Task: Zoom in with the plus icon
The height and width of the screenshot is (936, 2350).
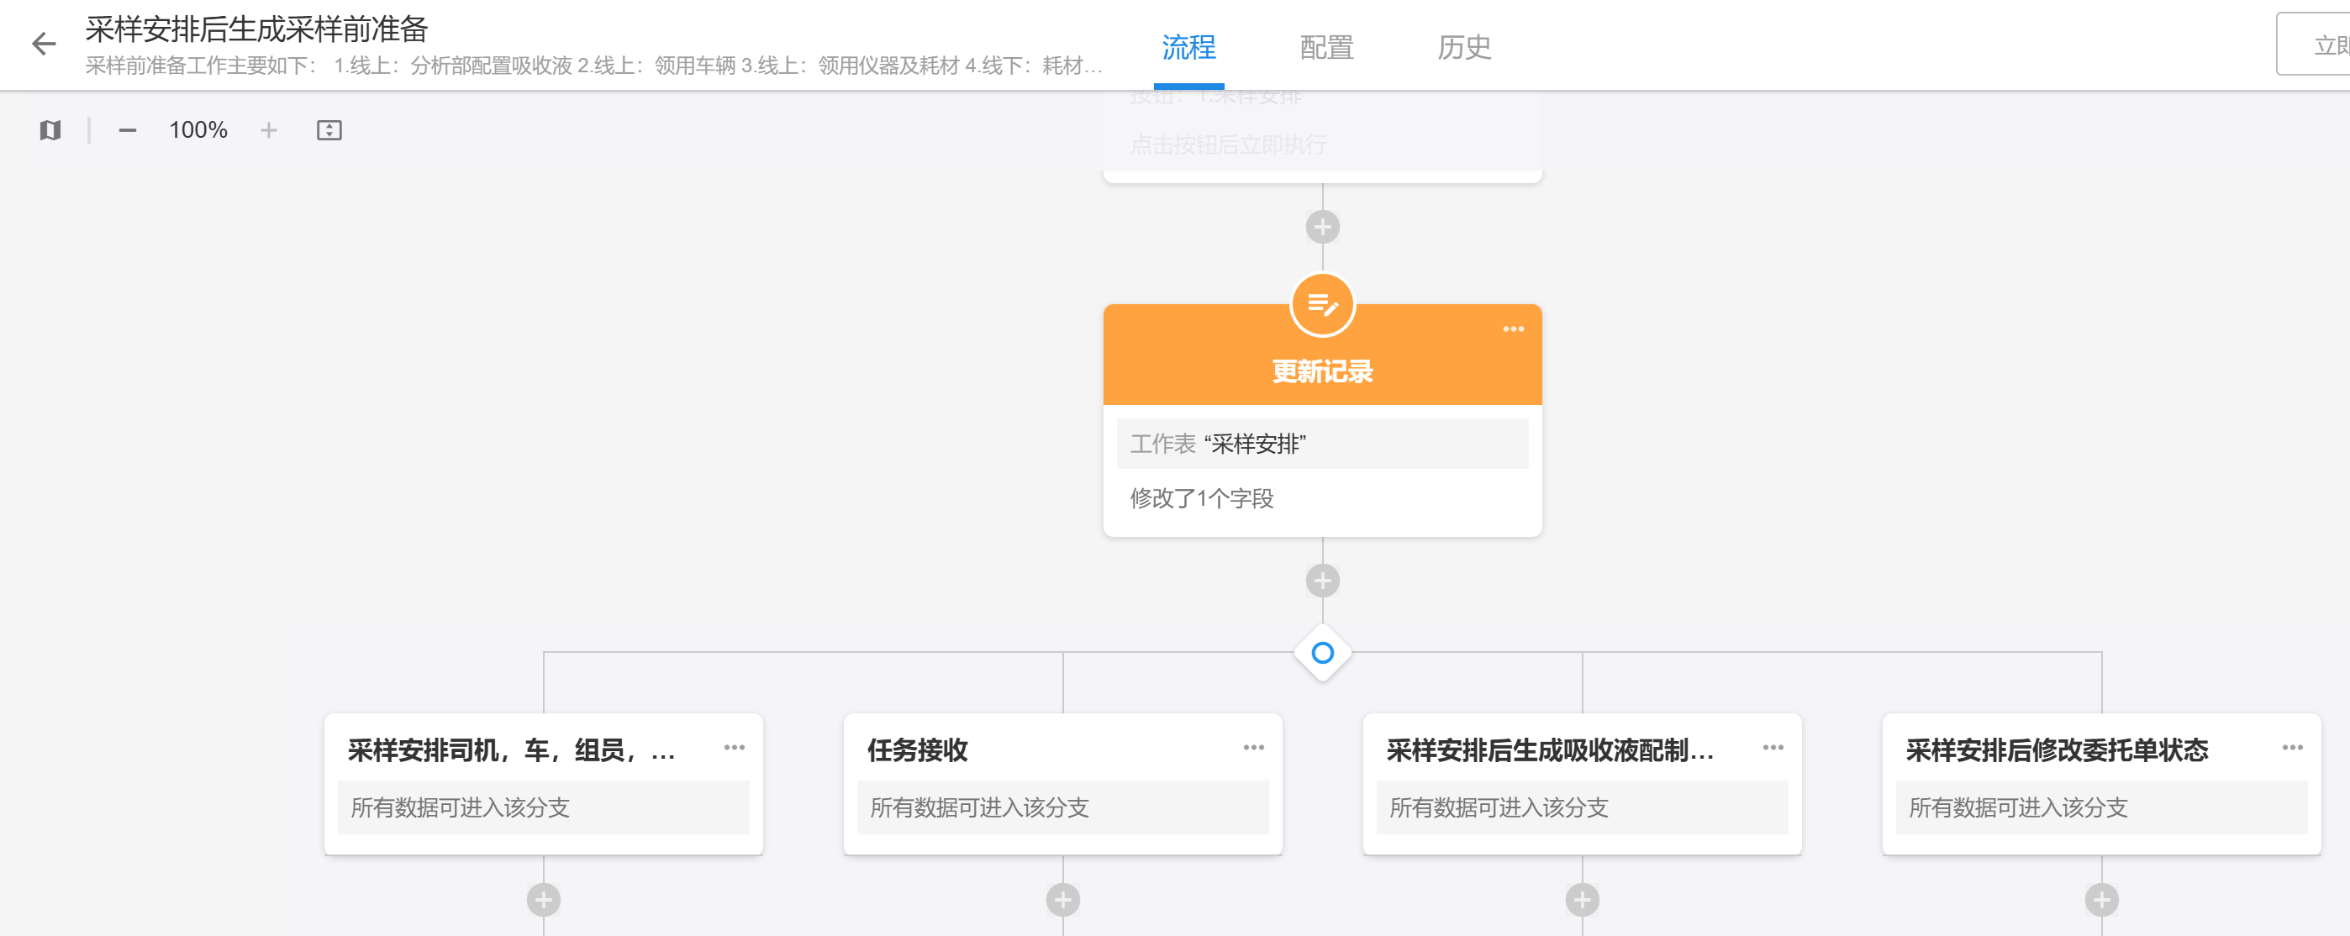Action: coord(268,130)
